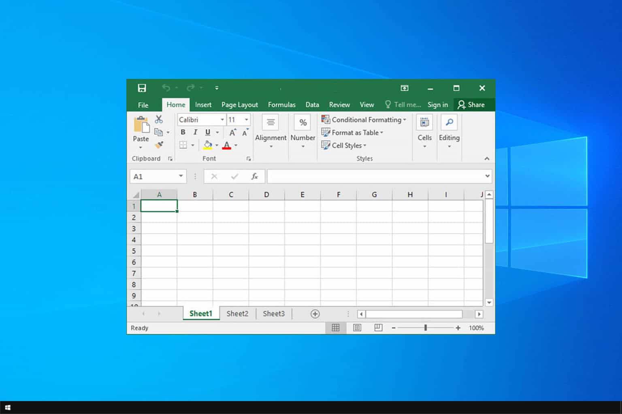Add a new sheet with plus icon

click(x=315, y=314)
